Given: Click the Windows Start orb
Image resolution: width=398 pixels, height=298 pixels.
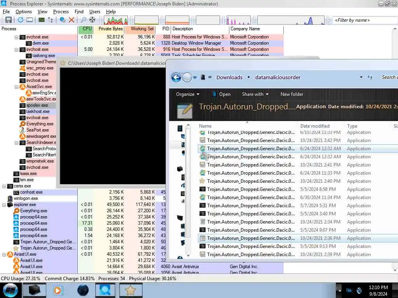Looking at the screenshot, I should point(10,290).
